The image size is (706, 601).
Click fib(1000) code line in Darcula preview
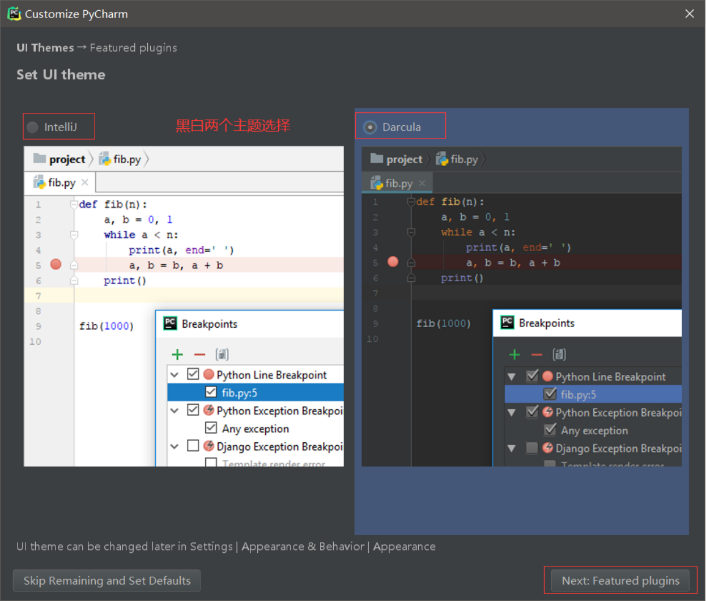[444, 323]
